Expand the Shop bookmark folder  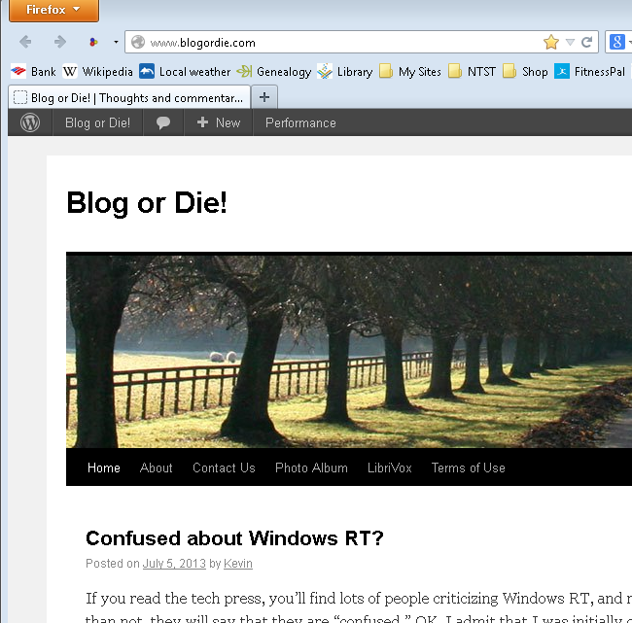coord(525,72)
